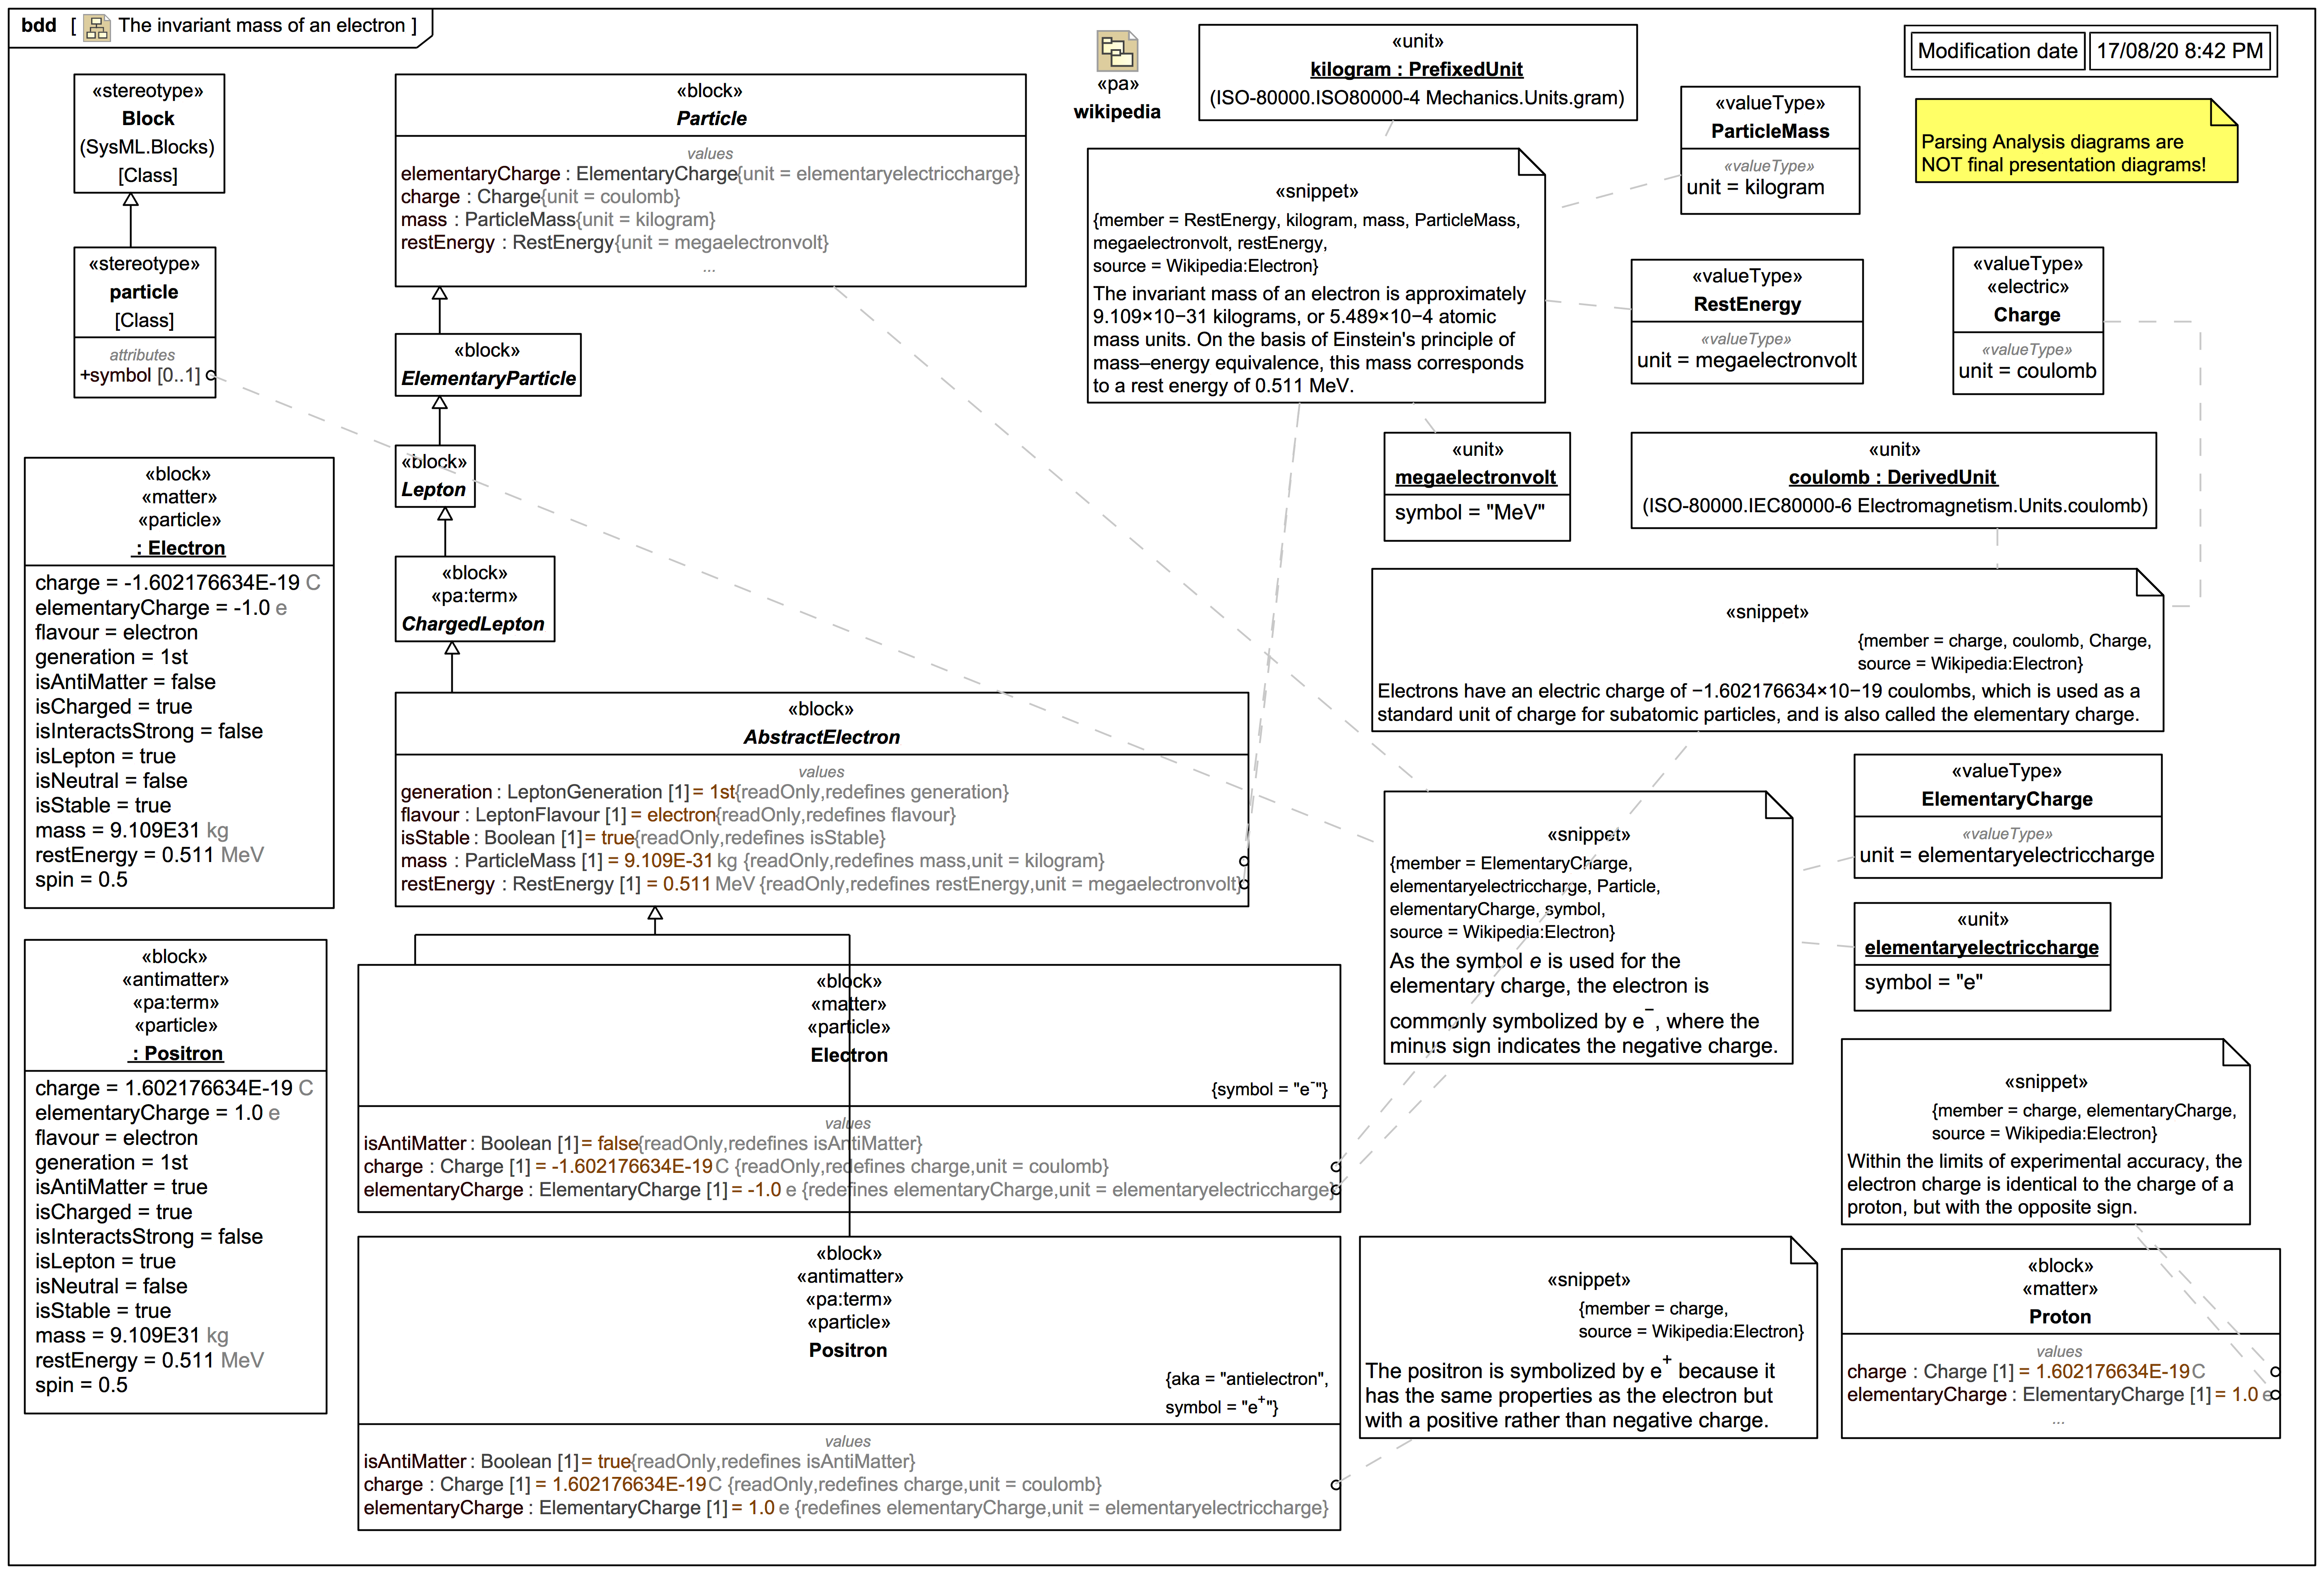2324x1574 pixels.
Task: Click the generalization arrowhead beneath Block stereotype
Action: tap(130, 200)
